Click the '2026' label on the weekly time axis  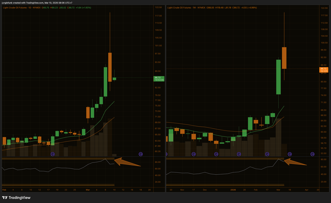(233, 190)
